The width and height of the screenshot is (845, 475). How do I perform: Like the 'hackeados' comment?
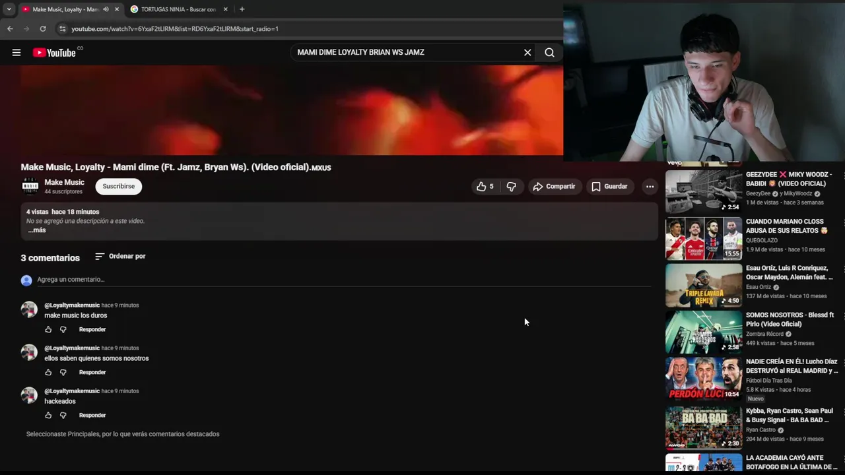coord(48,415)
